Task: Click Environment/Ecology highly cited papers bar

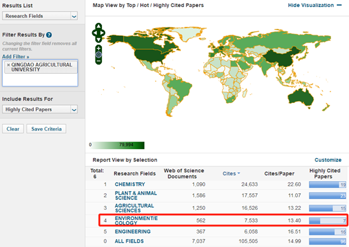Action: tap(327, 221)
